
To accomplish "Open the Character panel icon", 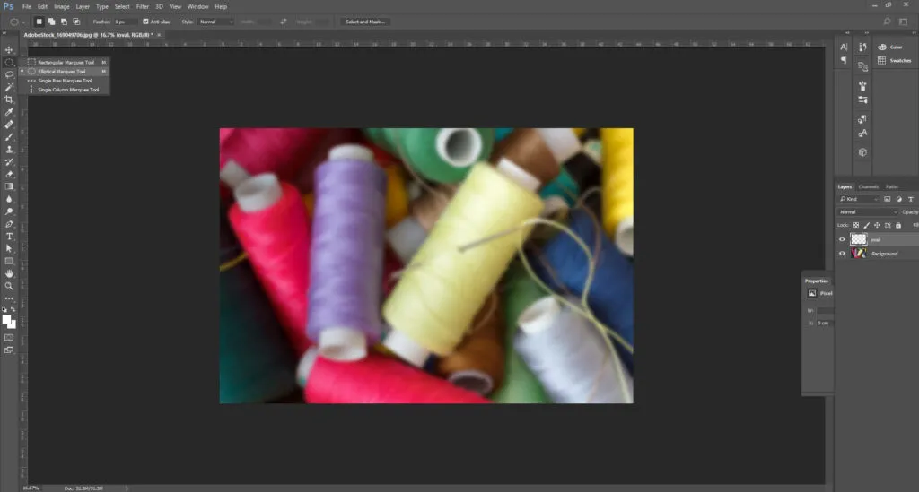I will pyautogui.click(x=844, y=47).
